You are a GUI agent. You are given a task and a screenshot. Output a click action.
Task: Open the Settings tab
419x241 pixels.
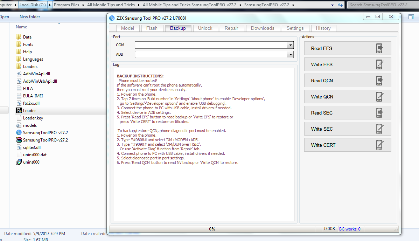[295, 28]
